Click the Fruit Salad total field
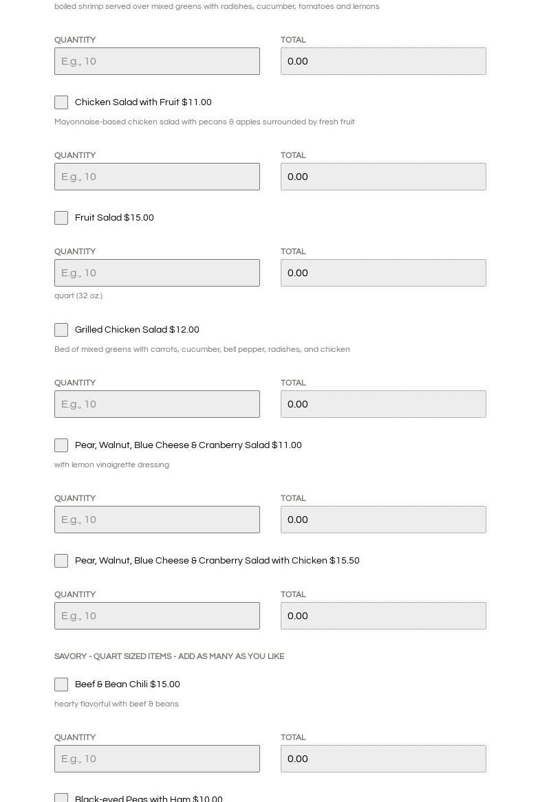Image resolution: width=540 pixels, height=802 pixels. point(383,273)
